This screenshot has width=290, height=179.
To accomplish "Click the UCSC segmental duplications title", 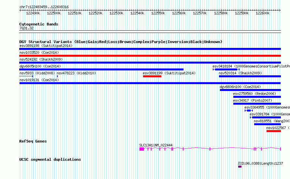I will 50,159.
